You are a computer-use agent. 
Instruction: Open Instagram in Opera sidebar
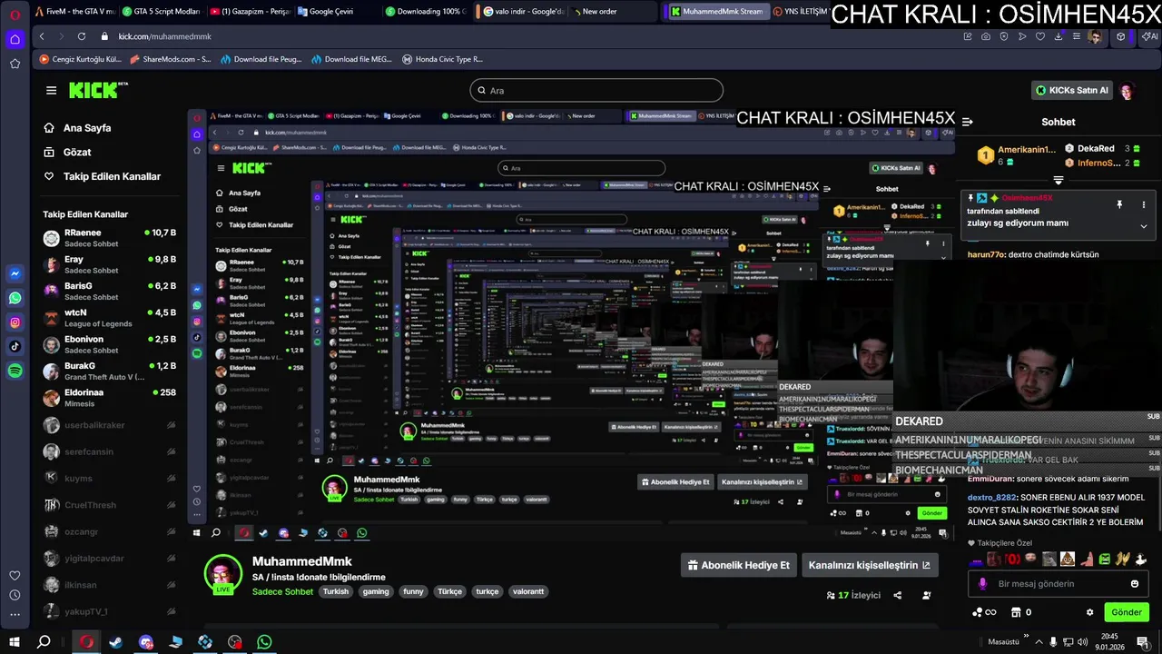(15, 322)
